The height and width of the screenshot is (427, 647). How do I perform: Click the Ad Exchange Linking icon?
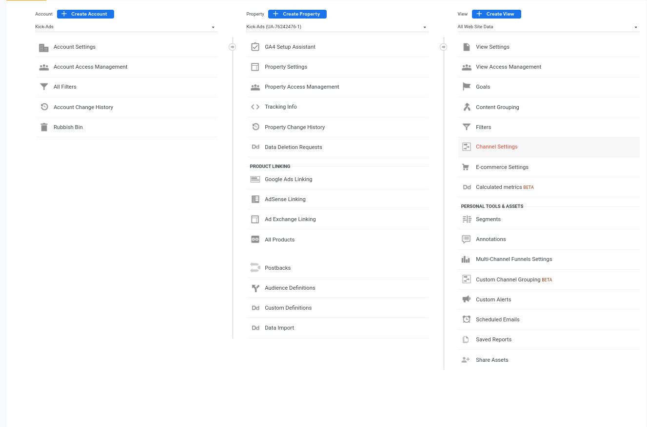click(255, 219)
